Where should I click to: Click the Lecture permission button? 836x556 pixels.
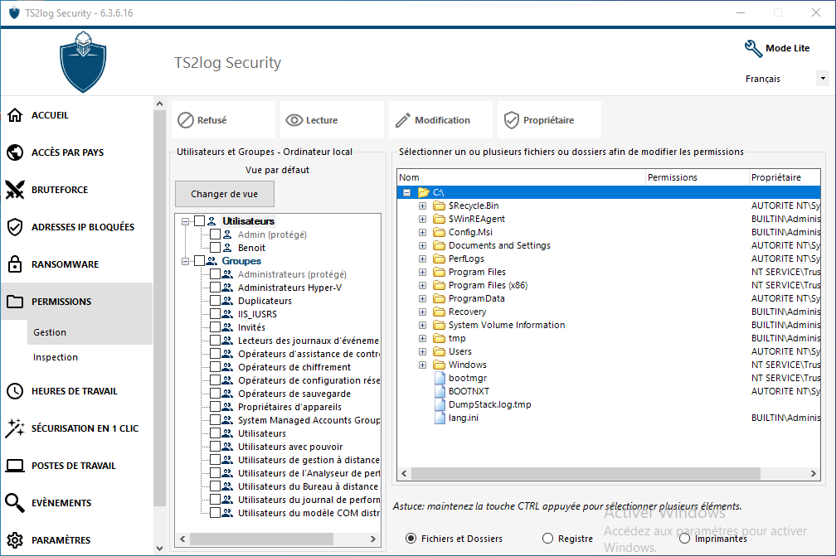(332, 120)
